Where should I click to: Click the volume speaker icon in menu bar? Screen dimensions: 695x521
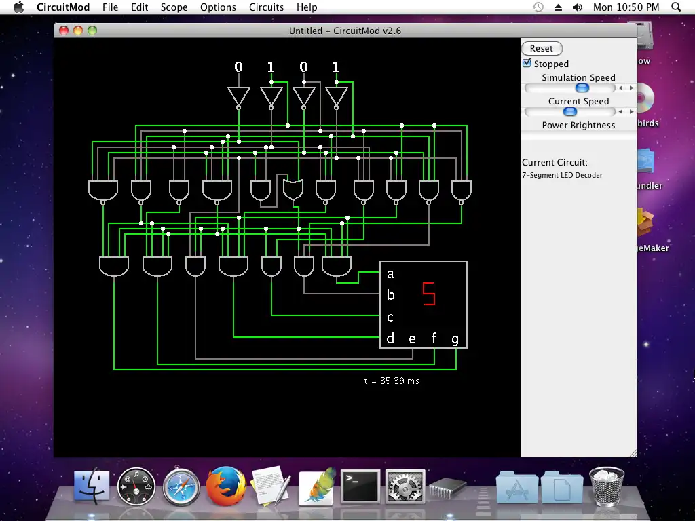(x=578, y=7)
